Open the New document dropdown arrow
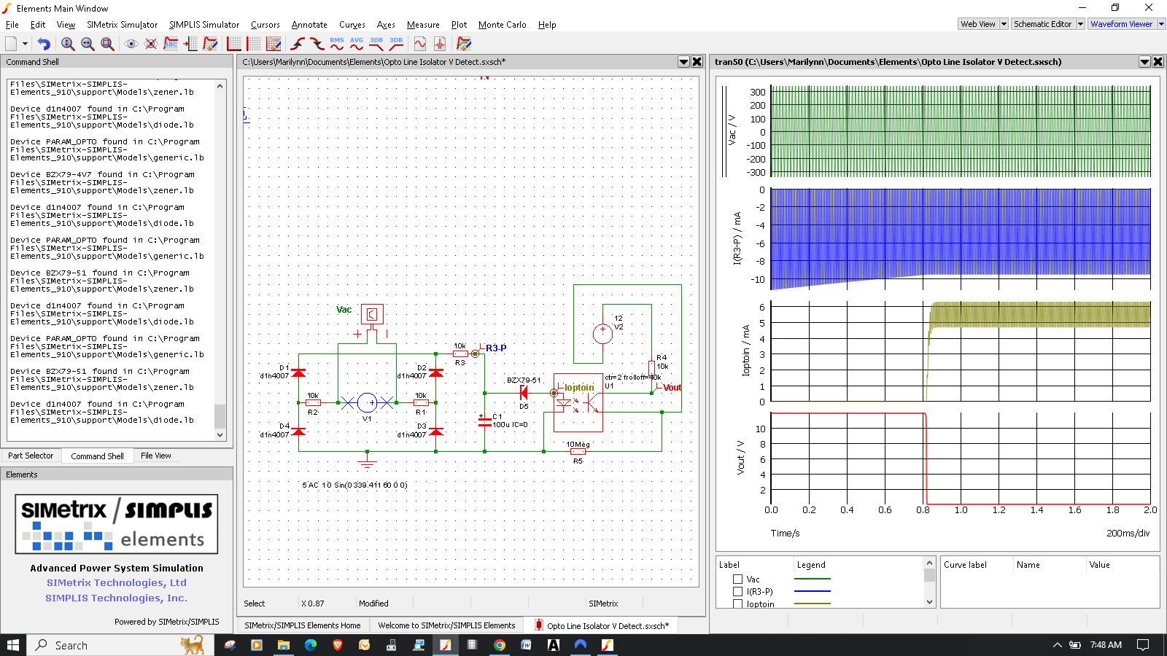Image resolution: width=1167 pixels, height=656 pixels. [x=26, y=44]
